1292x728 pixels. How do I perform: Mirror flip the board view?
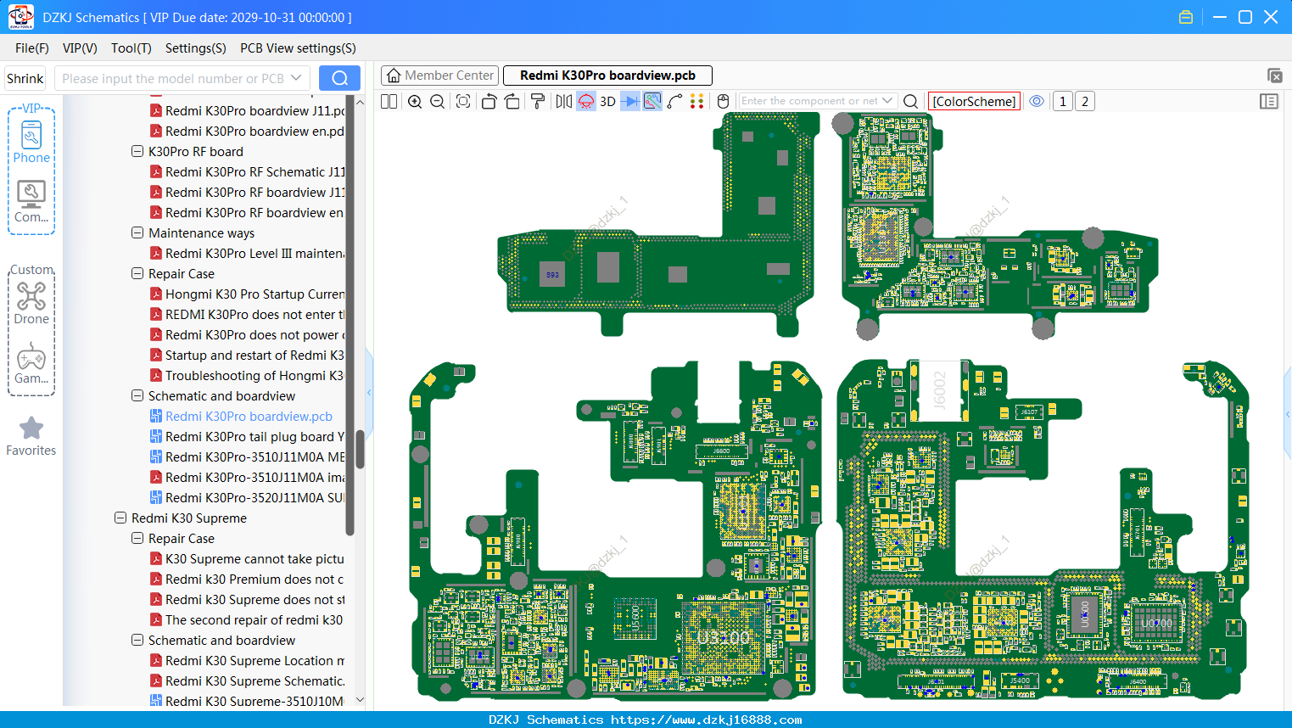(564, 101)
